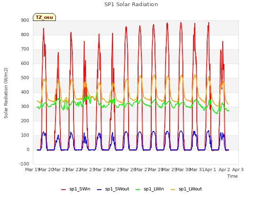This screenshot has height=197, width=263.
Task: Click the Mar 31 x-axis tick label
Action: [x=197, y=170]
